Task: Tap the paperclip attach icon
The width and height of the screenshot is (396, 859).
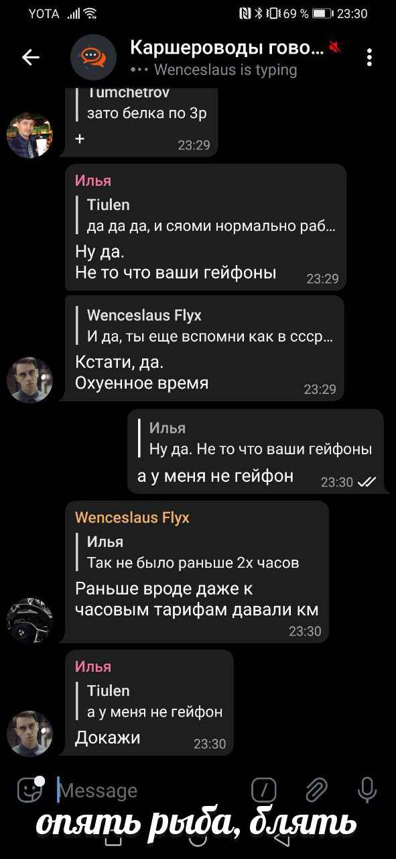Action: click(x=316, y=790)
